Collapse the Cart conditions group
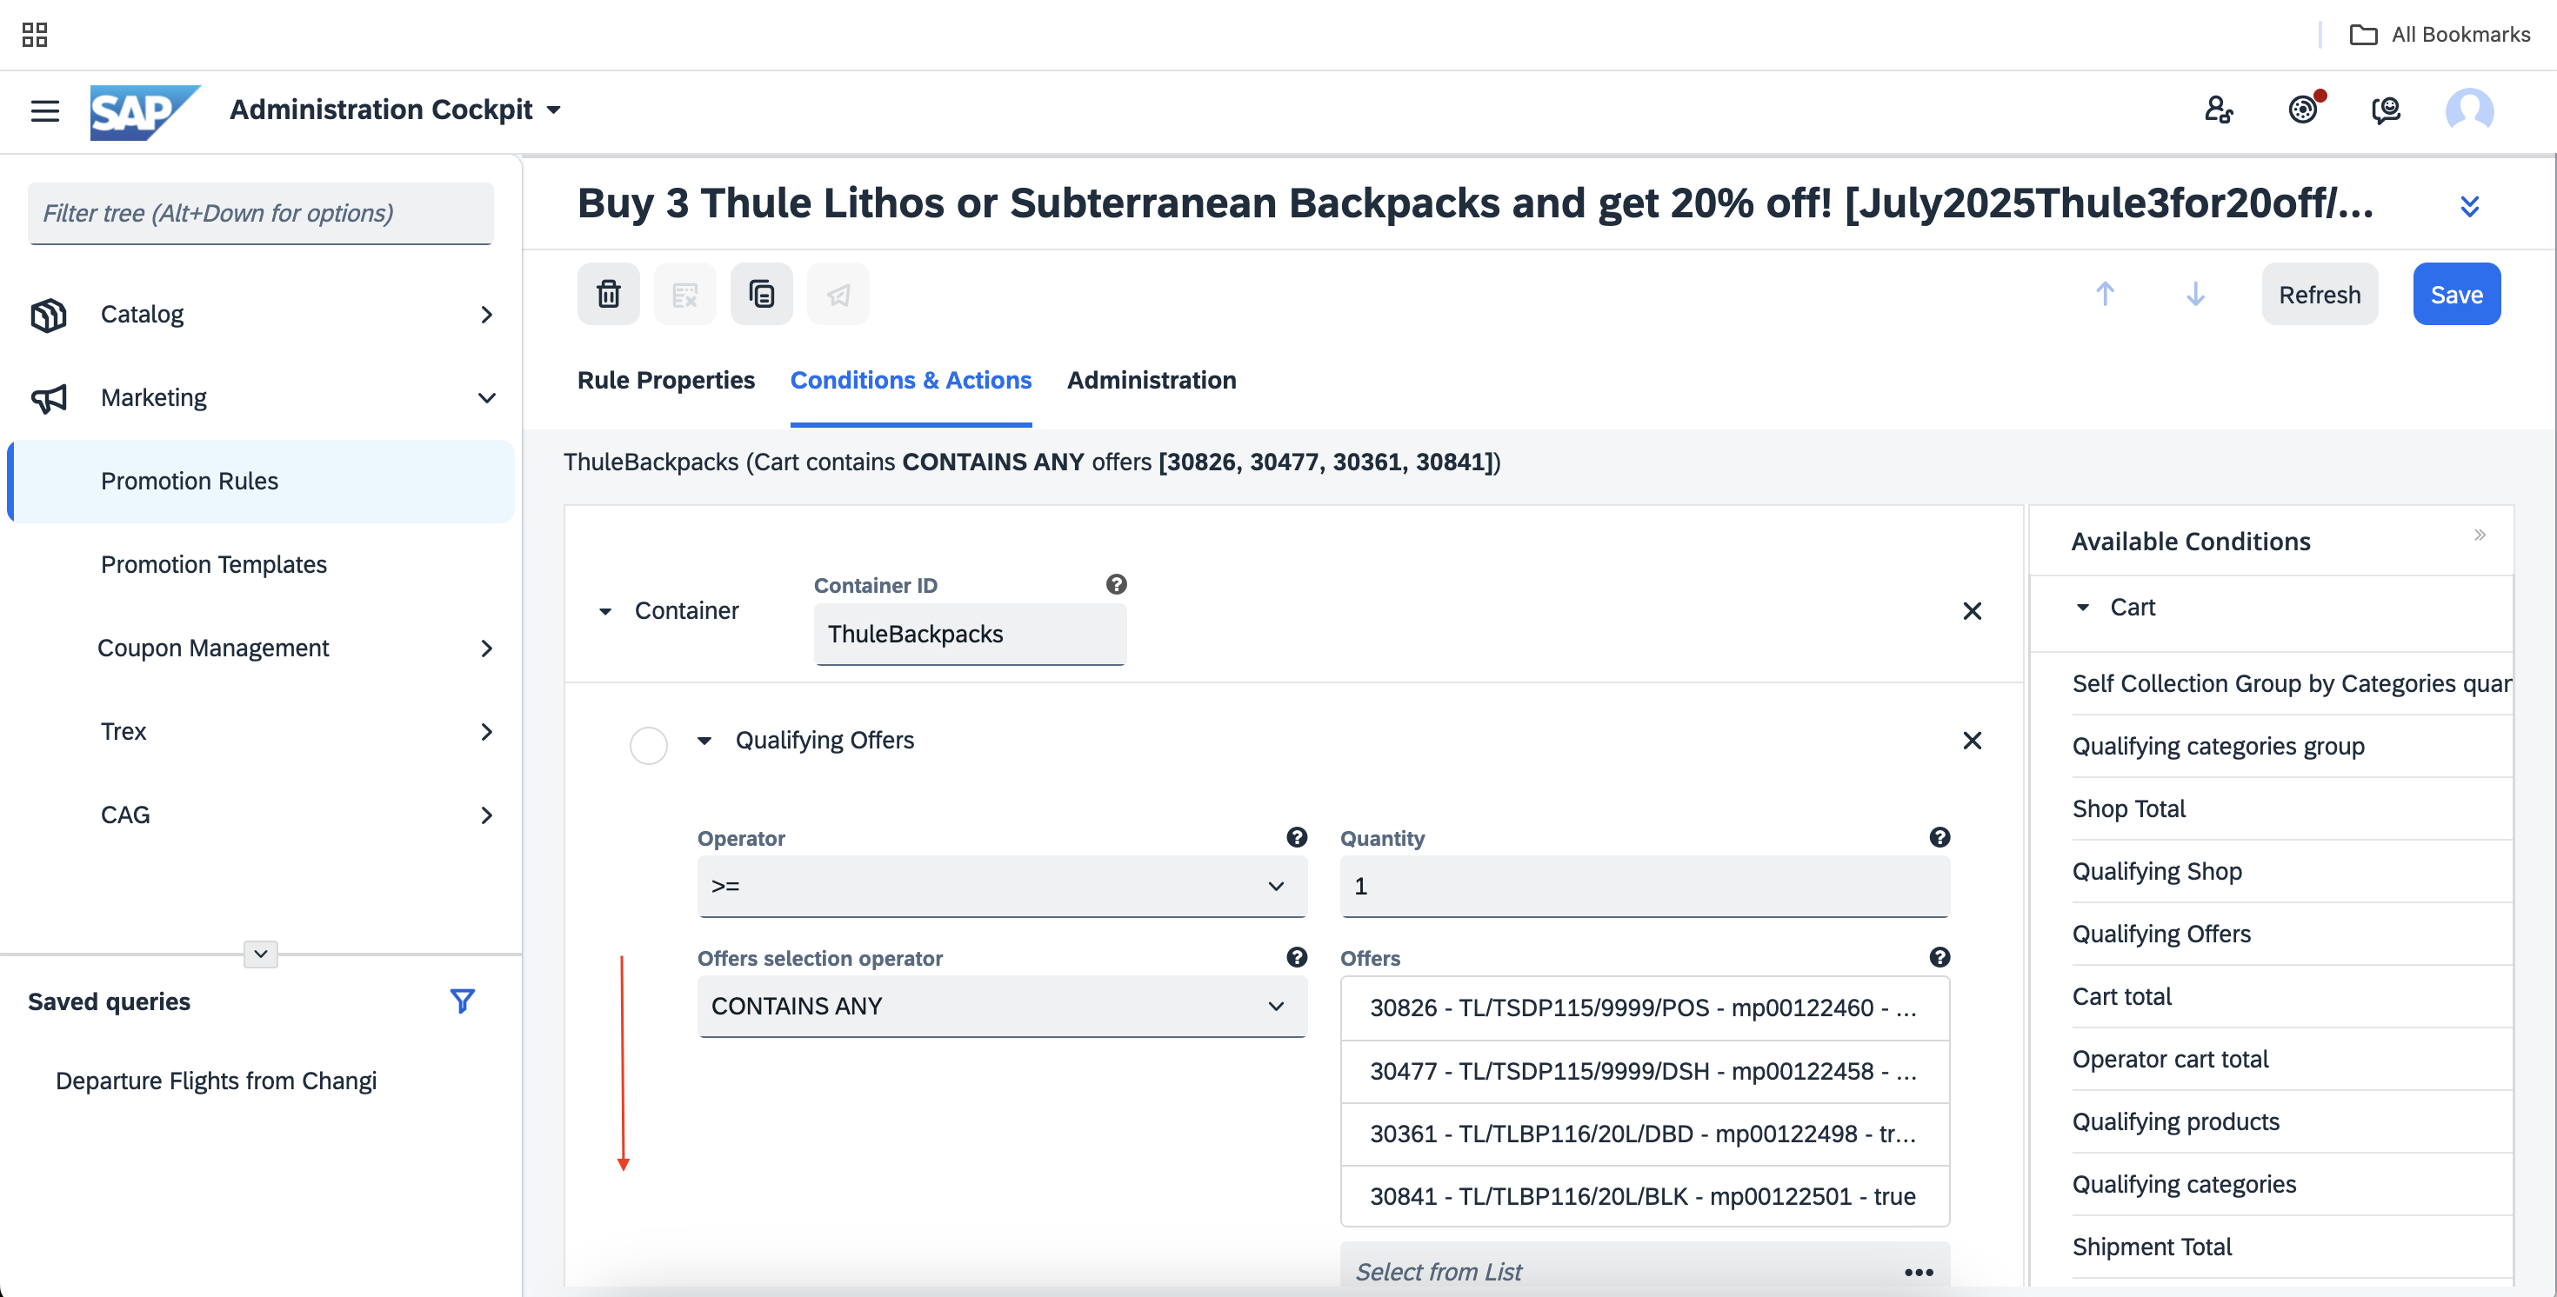This screenshot has width=2557, height=1297. [2081, 608]
